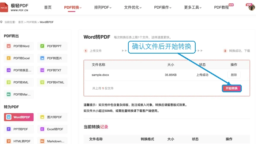Choose the PDF转XML icon

tap(8, 82)
